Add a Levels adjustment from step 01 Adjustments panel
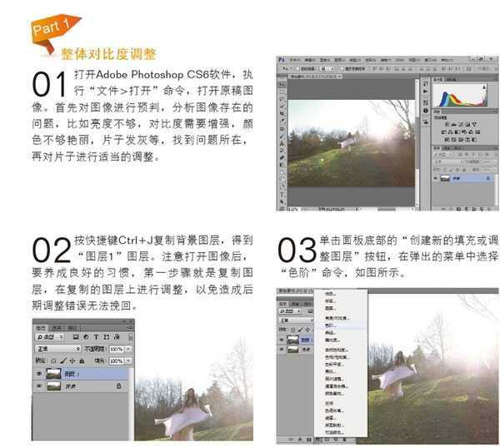This screenshot has height=447, width=500. (454, 124)
